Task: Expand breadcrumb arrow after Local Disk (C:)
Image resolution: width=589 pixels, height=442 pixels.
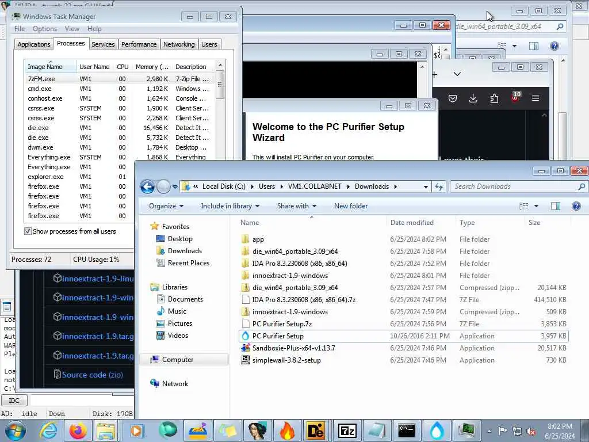Action: pyautogui.click(x=252, y=186)
